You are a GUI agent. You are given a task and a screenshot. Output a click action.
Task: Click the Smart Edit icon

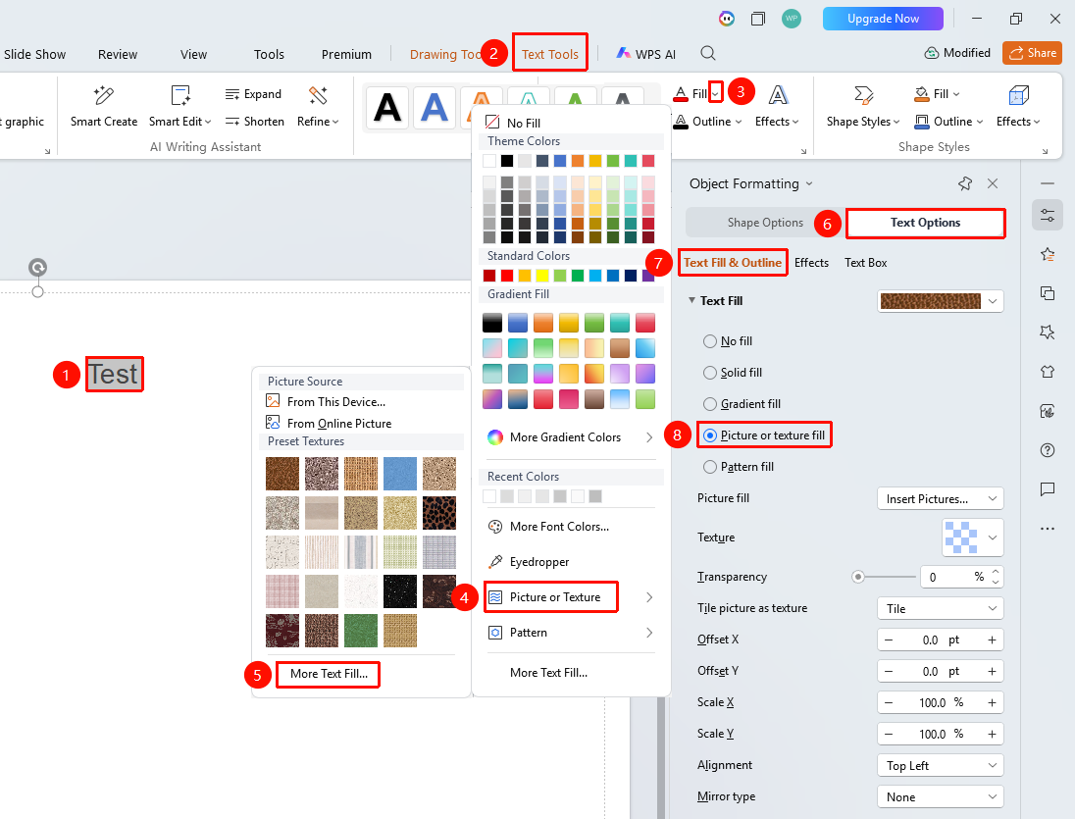(180, 95)
